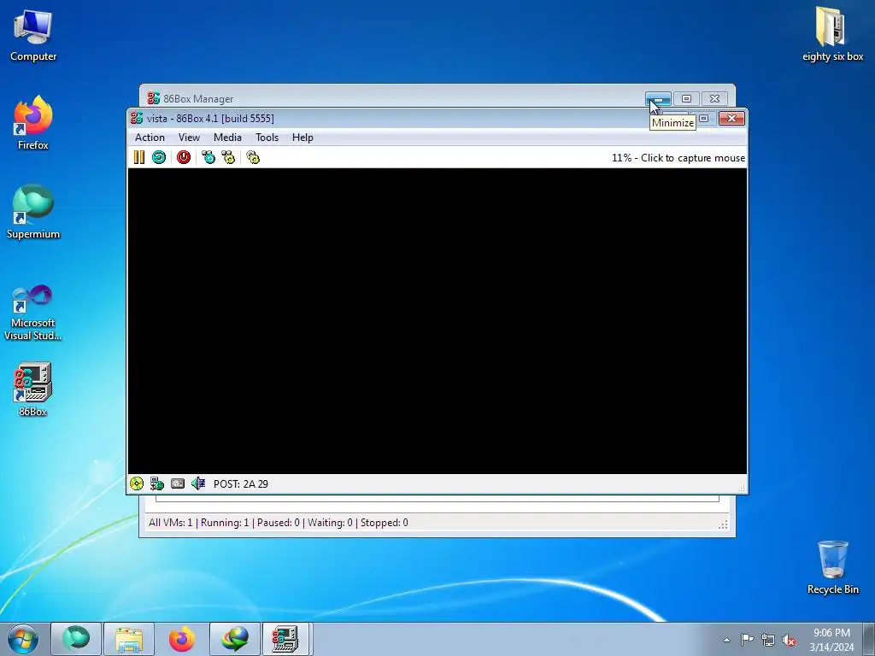Select the 86Box desktop shortcut
Image resolution: width=875 pixels, height=656 pixels.
[x=33, y=389]
